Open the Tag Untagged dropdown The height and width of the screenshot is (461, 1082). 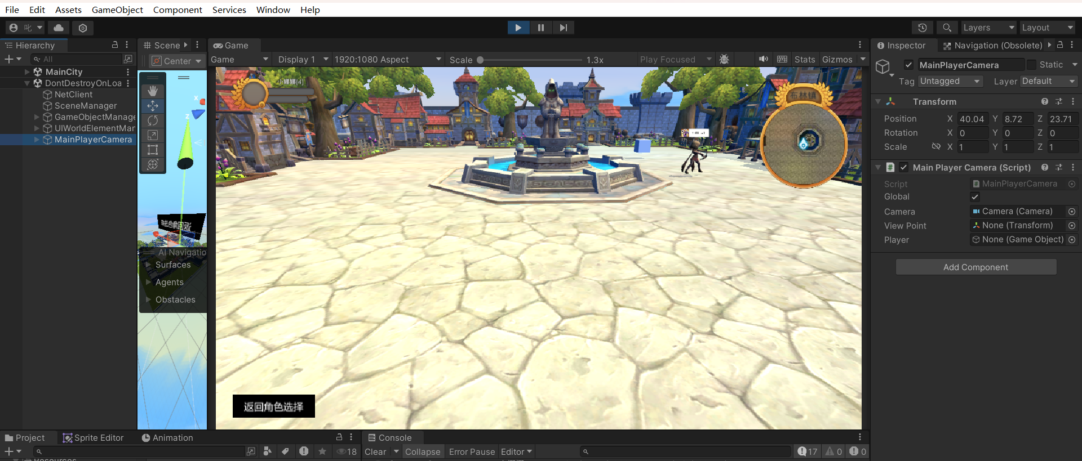click(x=950, y=81)
